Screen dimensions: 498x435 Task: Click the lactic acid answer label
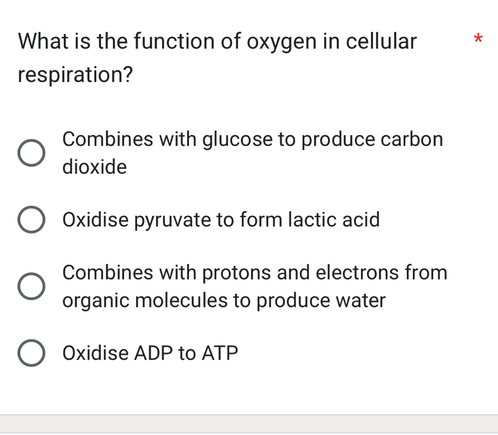pos(221,219)
